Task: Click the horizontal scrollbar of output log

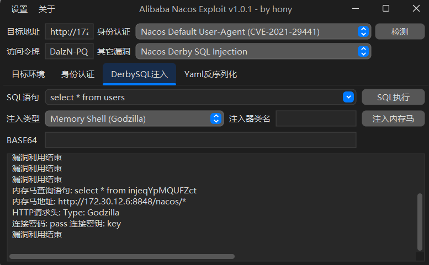Action: point(122,257)
